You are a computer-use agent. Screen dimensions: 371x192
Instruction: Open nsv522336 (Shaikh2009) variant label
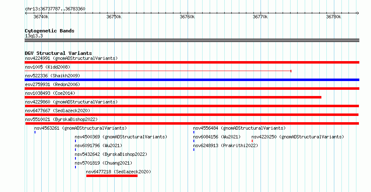pos(53,76)
